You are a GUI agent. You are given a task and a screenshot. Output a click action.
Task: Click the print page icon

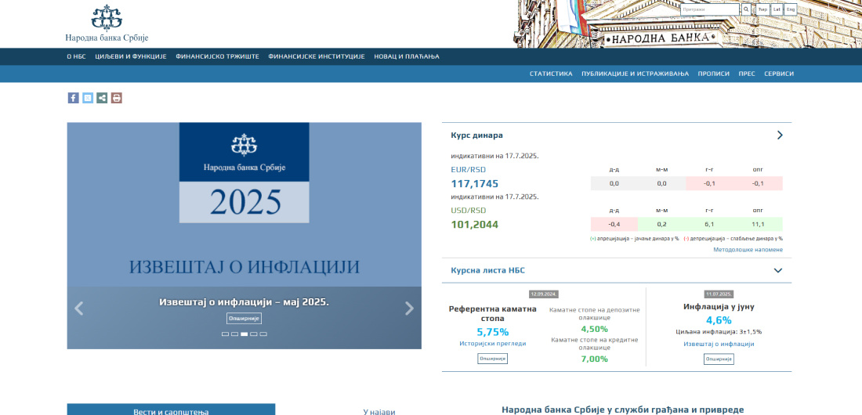pos(117,98)
